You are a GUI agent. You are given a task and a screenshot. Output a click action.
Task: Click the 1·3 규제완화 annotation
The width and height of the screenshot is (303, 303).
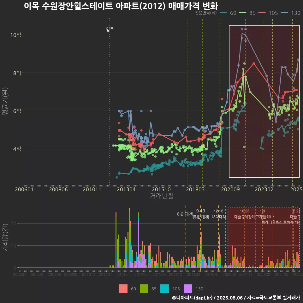(x=262, y=214)
